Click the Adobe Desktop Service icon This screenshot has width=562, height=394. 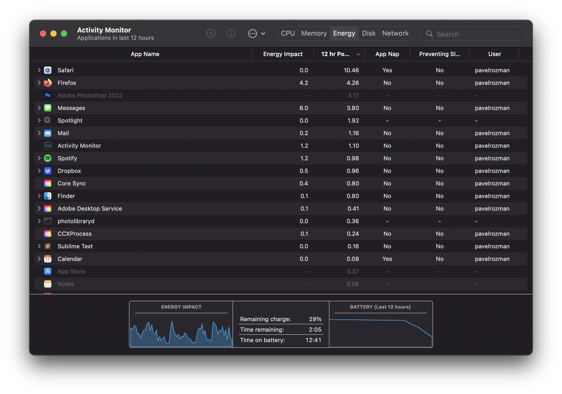pyautogui.click(x=48, y=209)
